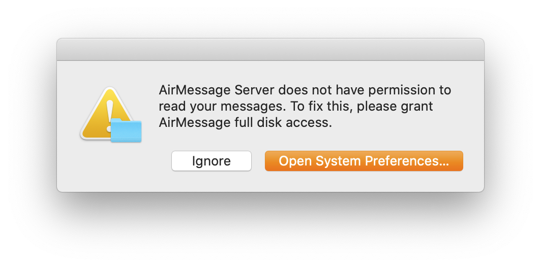Select the white Ignore option
The height and width of the screenshot is (267, 541).
point(211,161)
